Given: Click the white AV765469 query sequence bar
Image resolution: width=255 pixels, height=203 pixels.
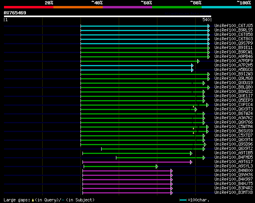Looking at the screenshot, I should click(108, 16).
